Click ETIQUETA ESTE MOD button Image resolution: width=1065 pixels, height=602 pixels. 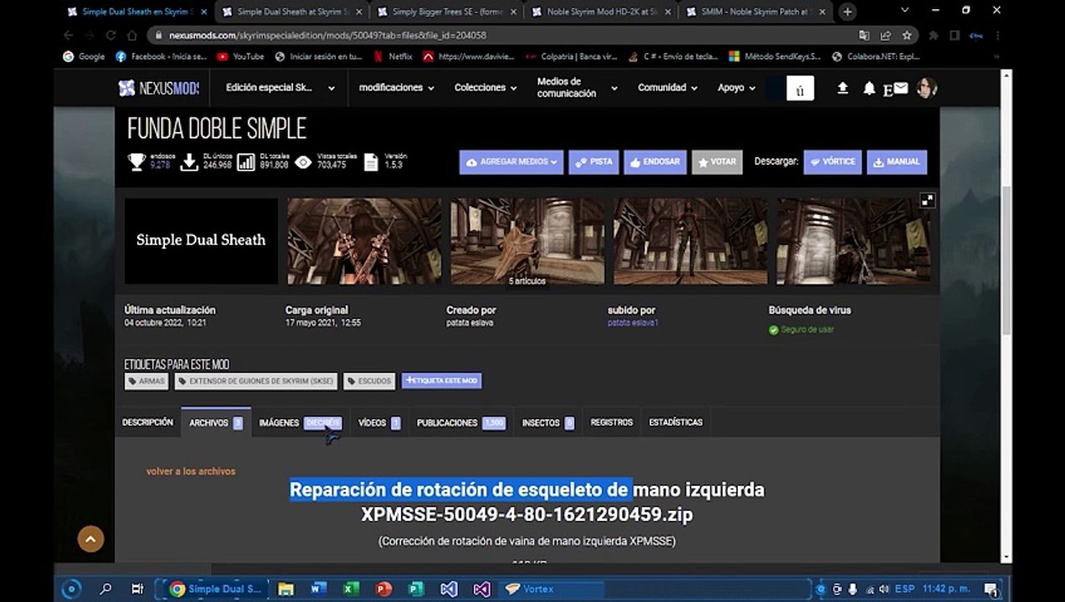pyautogui.click(x=441, y=380)
